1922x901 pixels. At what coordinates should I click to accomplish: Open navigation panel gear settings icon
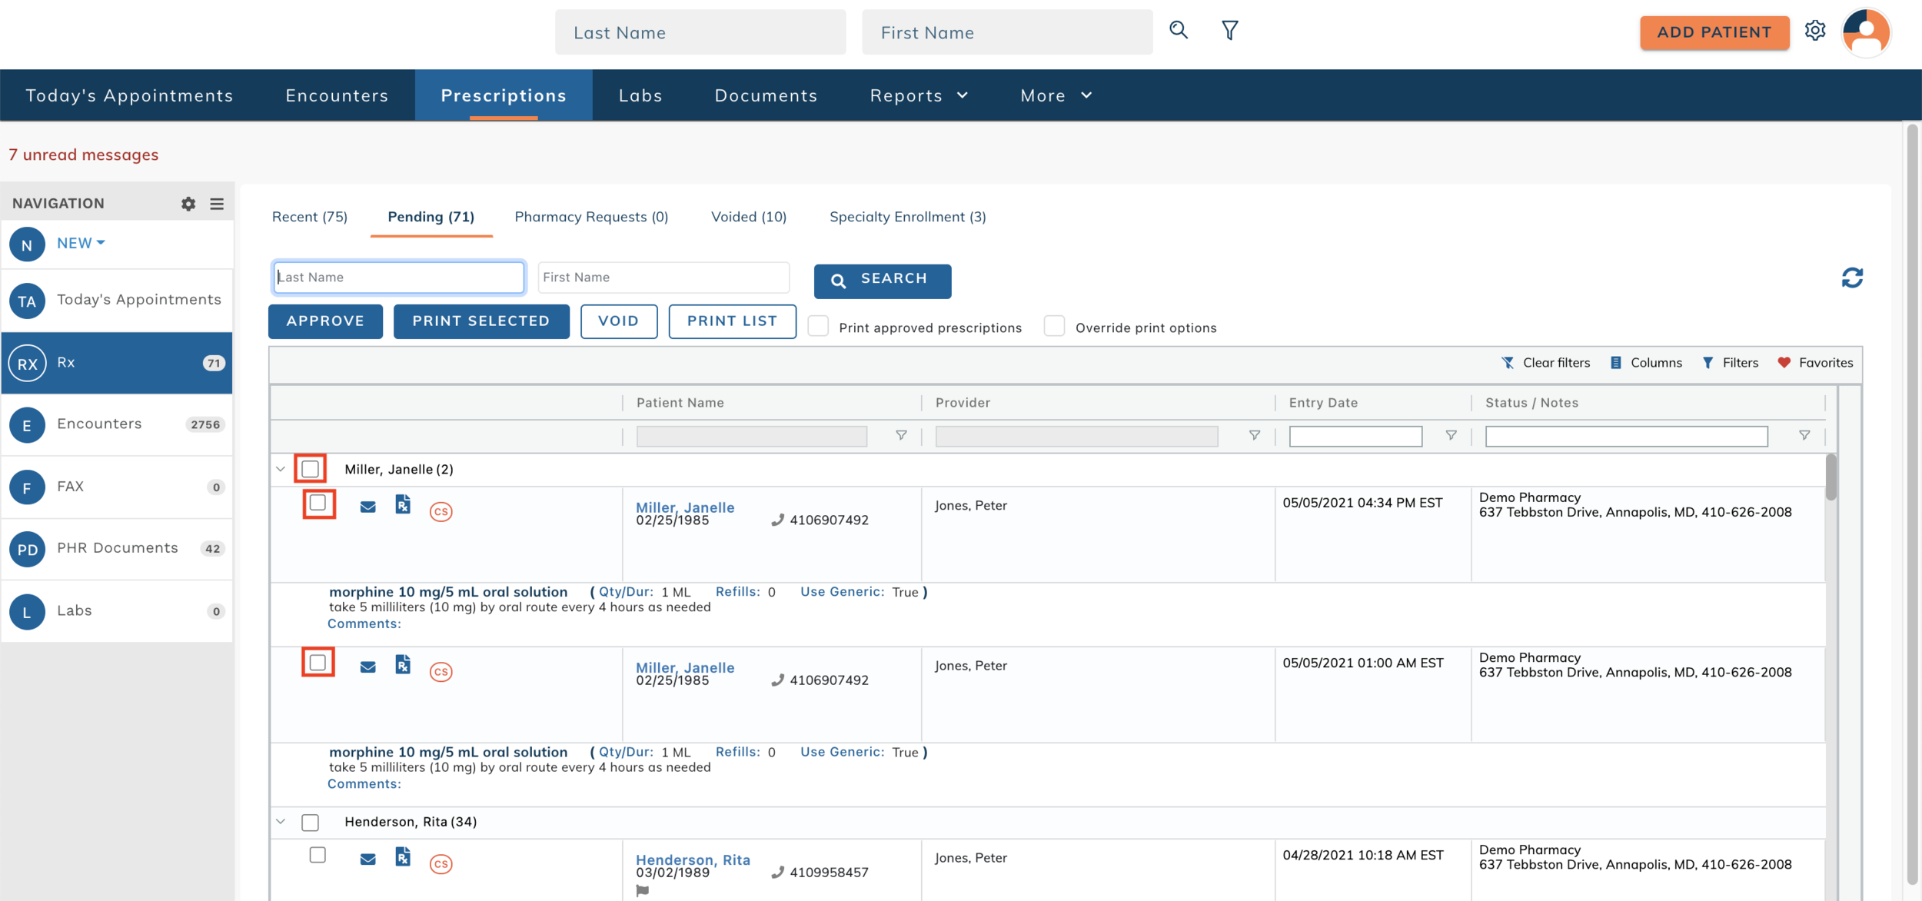[x=188, y=204]
